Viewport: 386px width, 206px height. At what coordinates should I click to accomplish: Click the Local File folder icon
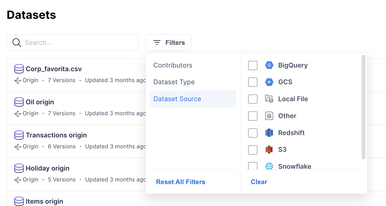(x=269, y=99)
